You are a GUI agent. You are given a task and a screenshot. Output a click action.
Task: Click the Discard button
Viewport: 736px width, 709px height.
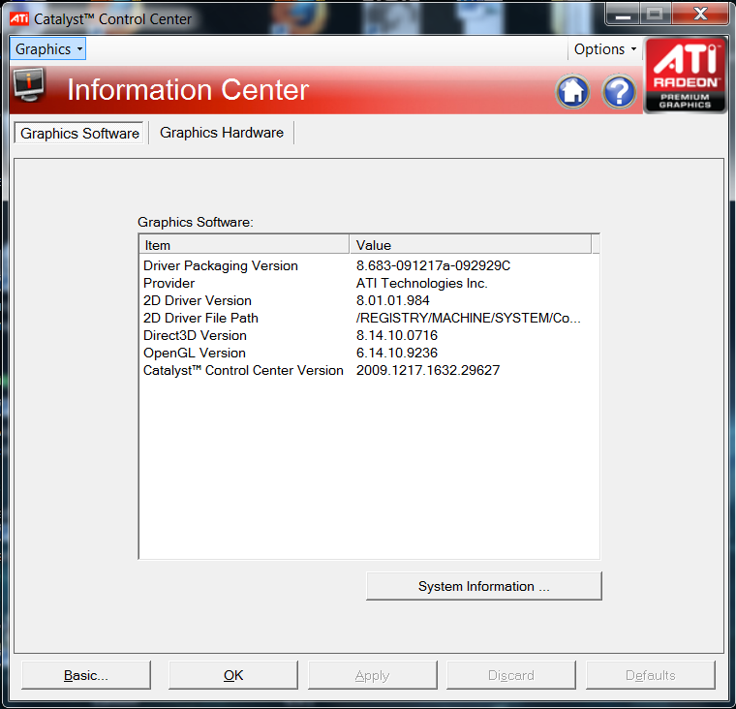[511, 675]
